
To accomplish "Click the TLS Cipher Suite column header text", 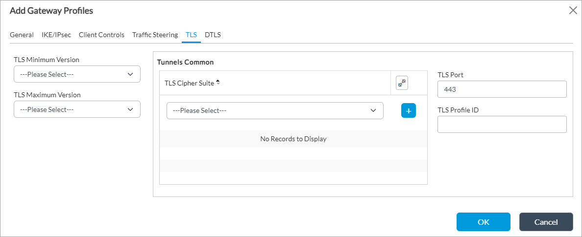I will pyautogui.click(x=189, y=83).
